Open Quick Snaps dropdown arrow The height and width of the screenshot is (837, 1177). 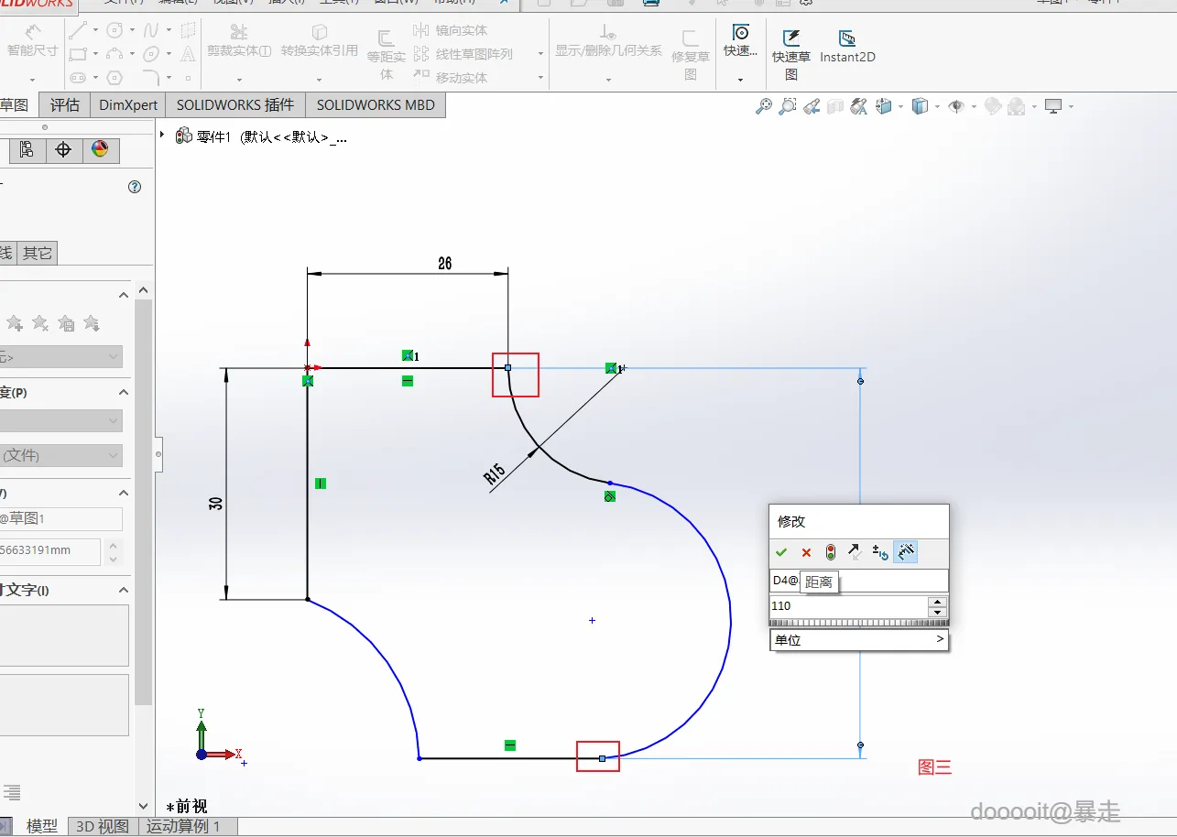click(740, 80)
